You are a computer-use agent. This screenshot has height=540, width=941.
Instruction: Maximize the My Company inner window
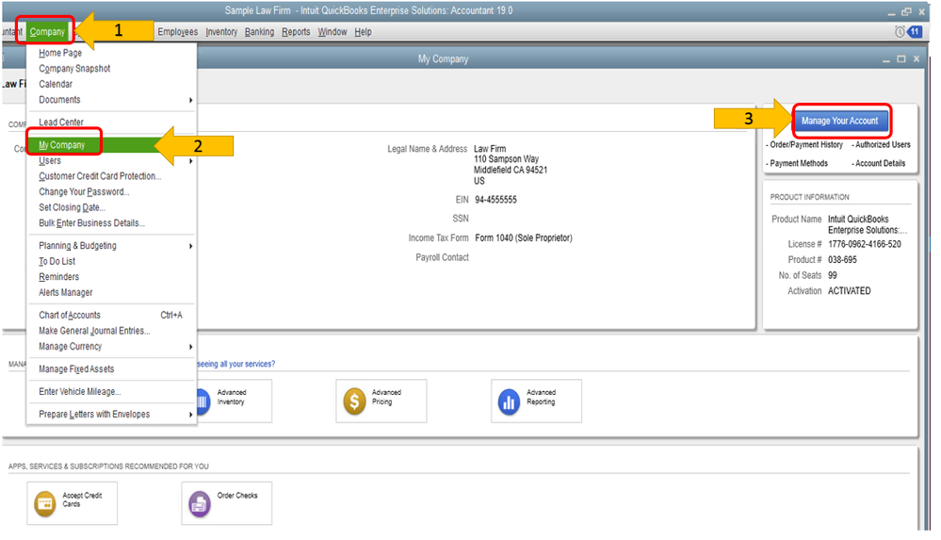tap(900, 58)
